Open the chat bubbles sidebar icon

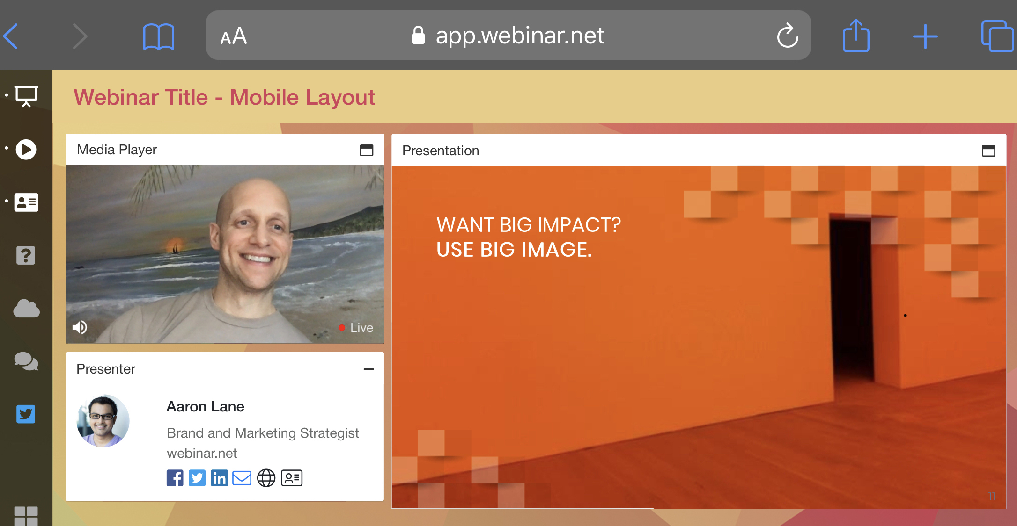coord(26,361)
